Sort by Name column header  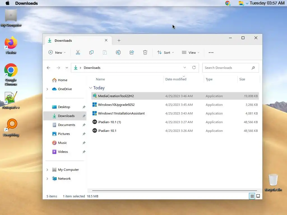pos(100,79)
